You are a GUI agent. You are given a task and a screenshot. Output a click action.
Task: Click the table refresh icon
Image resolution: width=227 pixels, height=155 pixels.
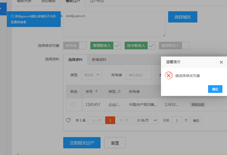click(68, 120)
